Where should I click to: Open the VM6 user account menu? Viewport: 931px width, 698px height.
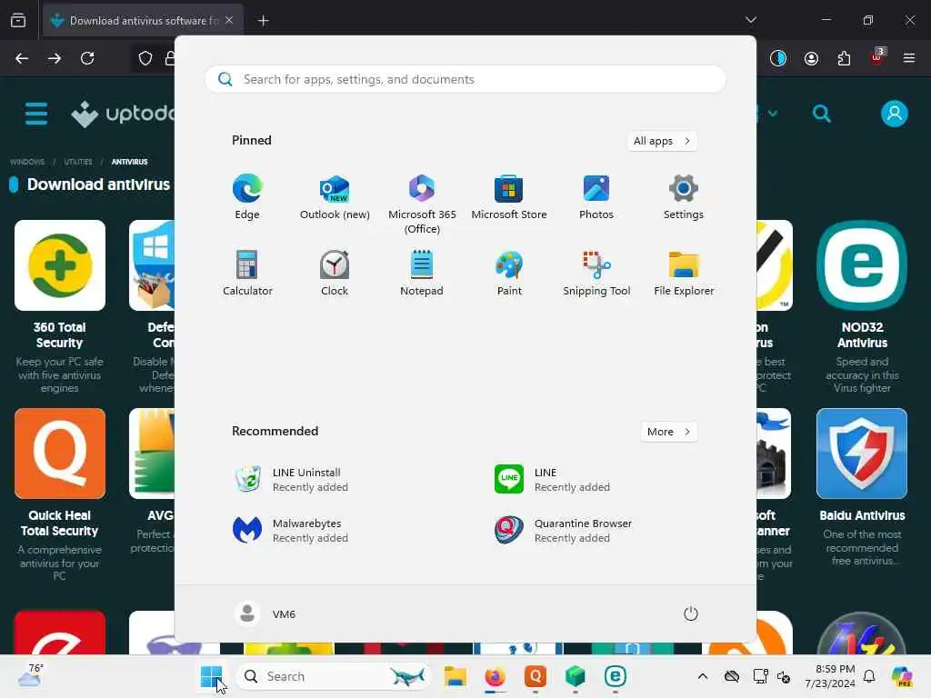(265, 613)
